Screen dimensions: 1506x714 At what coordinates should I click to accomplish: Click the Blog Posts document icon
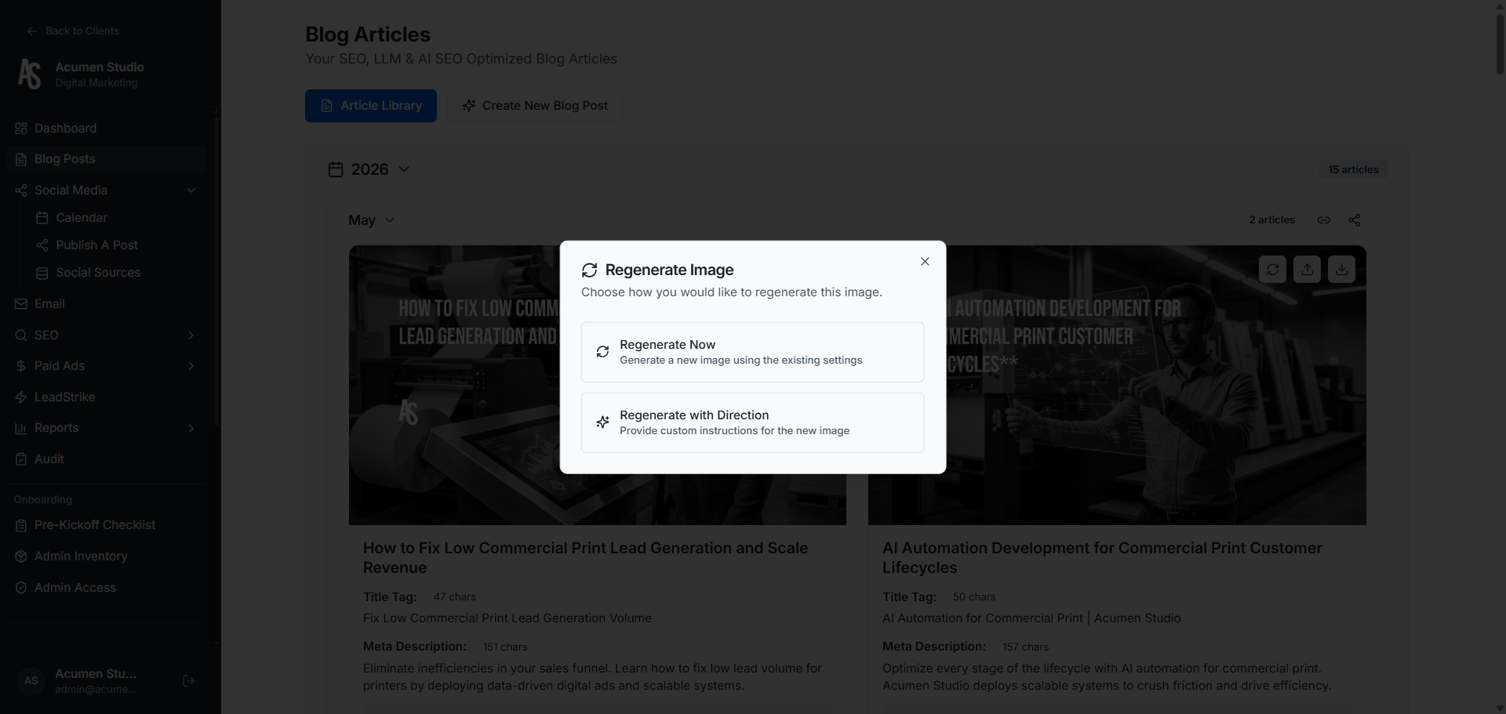[x=21, y=159]
